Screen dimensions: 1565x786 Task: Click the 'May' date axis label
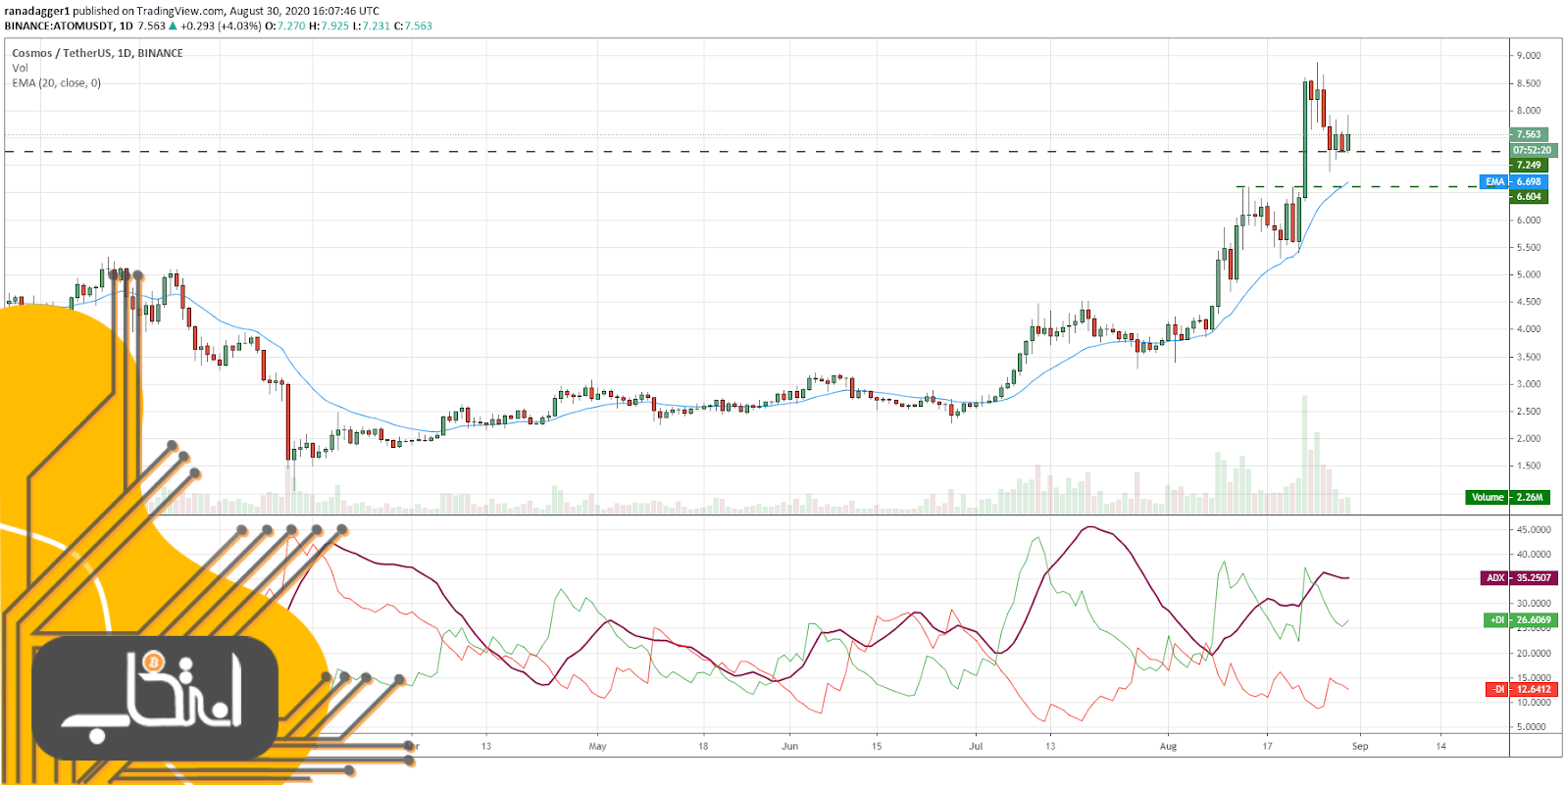coord(597,746)
